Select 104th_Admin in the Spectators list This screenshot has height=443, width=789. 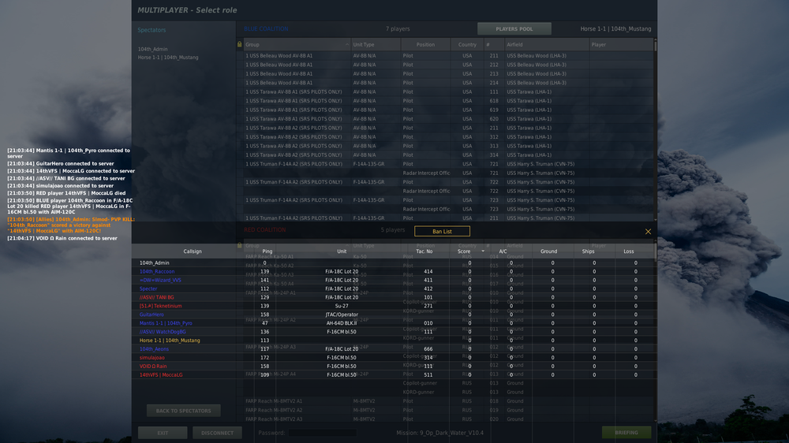tap(152, 50)
